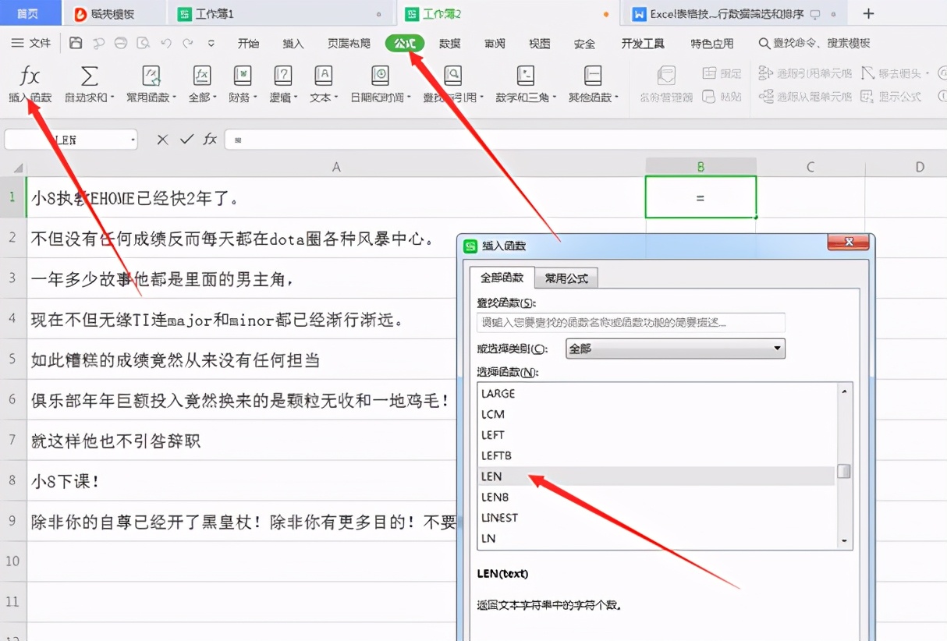Click Remove Arrows (移去箭头)
Image resolution: width=947 pixels, height=641 pixels.
[895, 73]
